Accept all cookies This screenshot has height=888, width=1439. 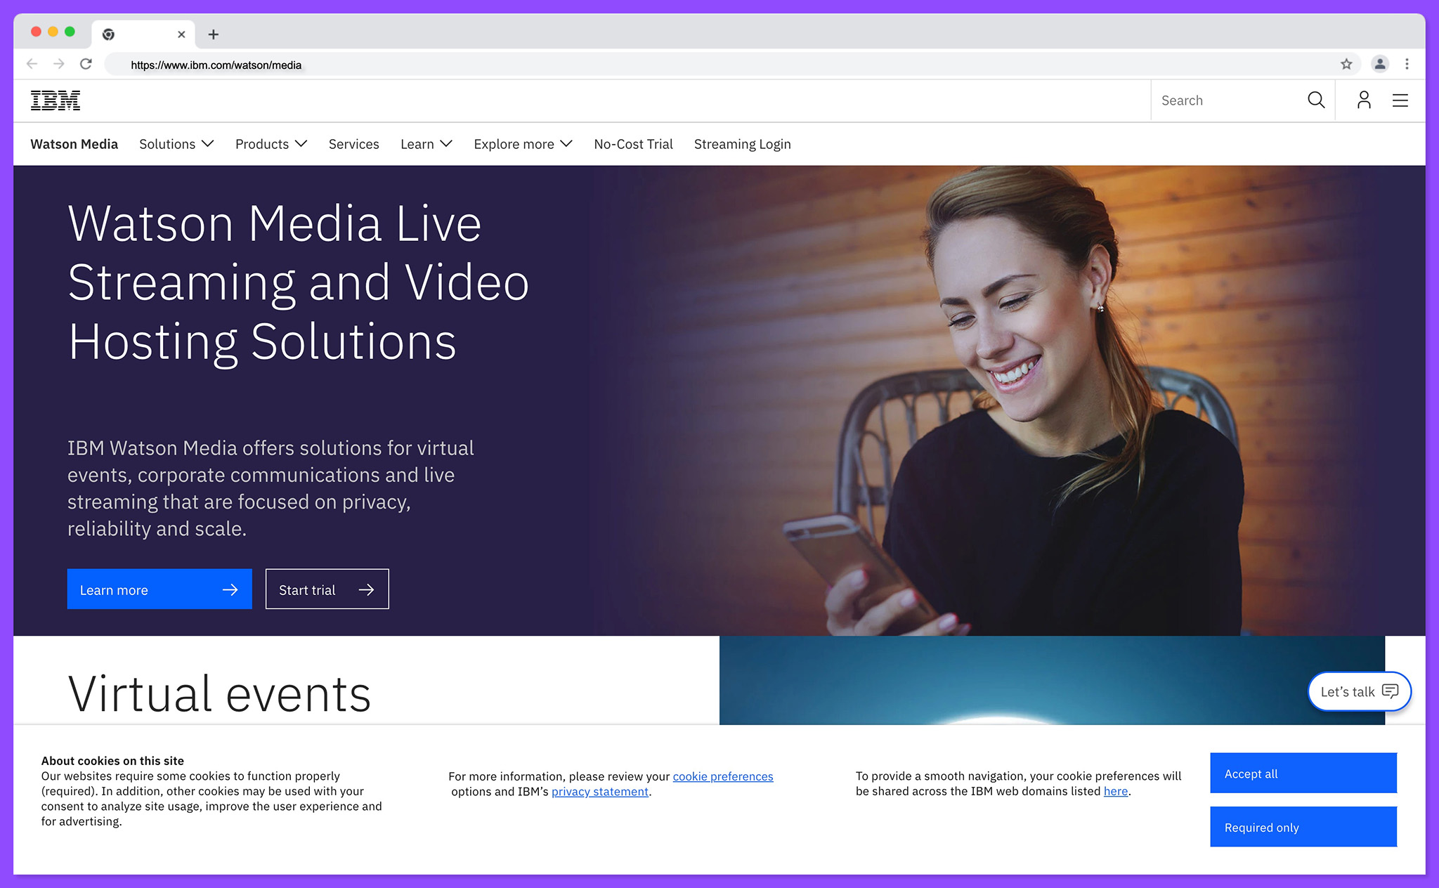coord(1303,773)
